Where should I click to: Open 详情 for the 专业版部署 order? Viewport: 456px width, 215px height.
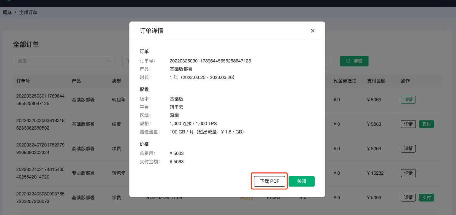click(408, 173)
